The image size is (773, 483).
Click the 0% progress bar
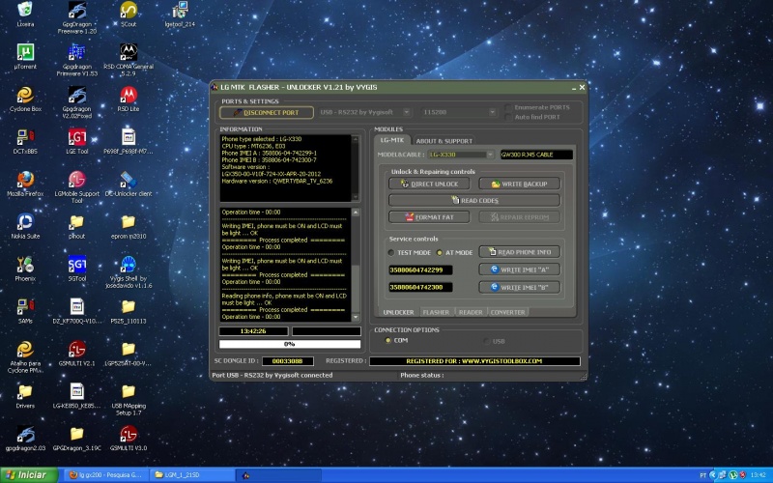click(x=290, y=344)
